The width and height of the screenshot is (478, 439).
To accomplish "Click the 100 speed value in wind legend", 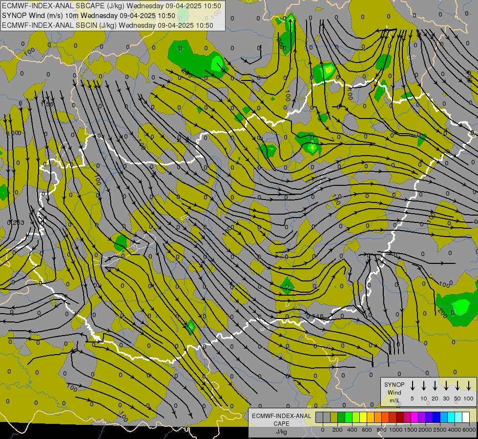I will [x=469, y=399].
